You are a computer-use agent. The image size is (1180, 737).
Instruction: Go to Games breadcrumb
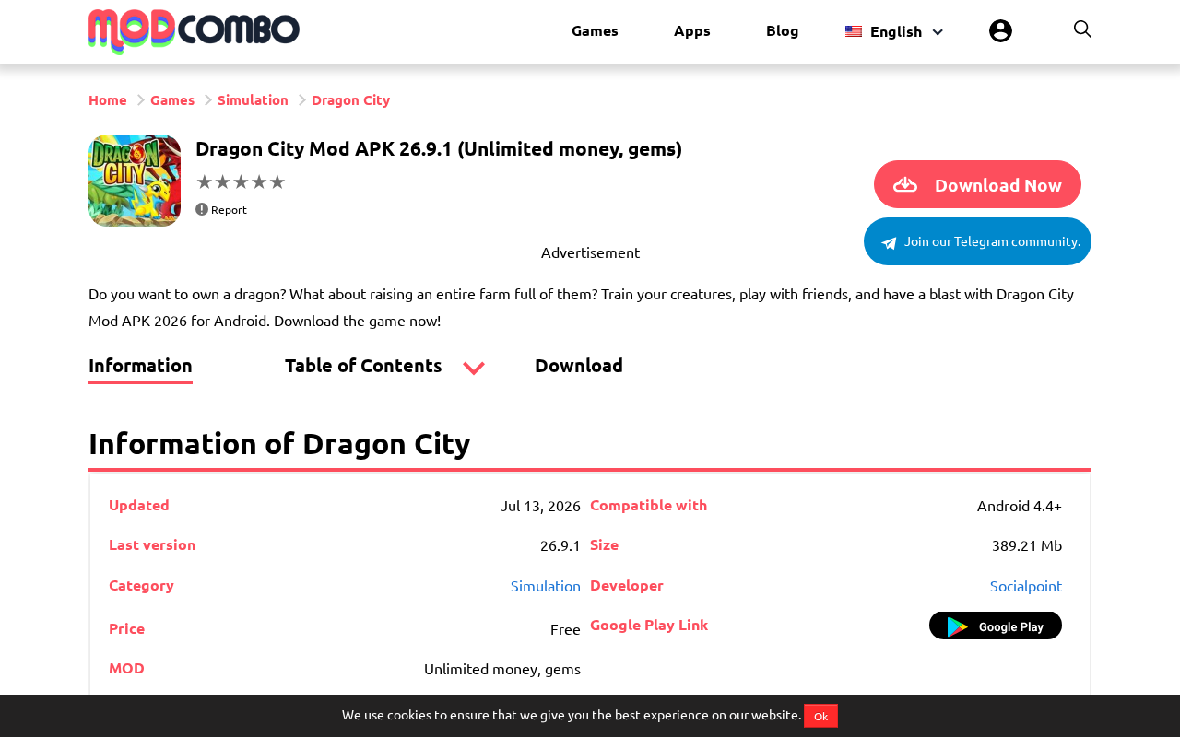(x=172, y=99)
